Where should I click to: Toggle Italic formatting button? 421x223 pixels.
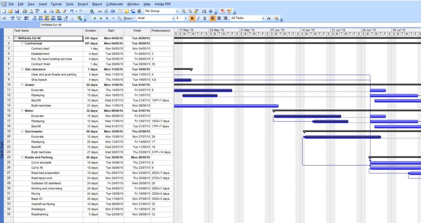pos(199,18)
